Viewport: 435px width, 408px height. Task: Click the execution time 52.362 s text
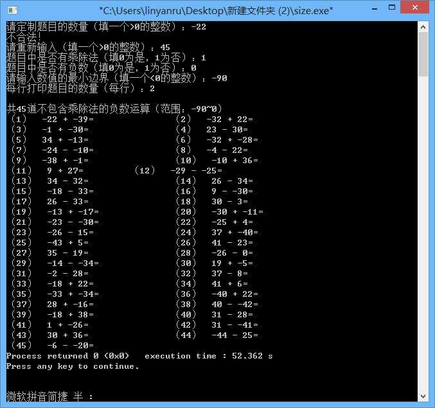(209, 356)
